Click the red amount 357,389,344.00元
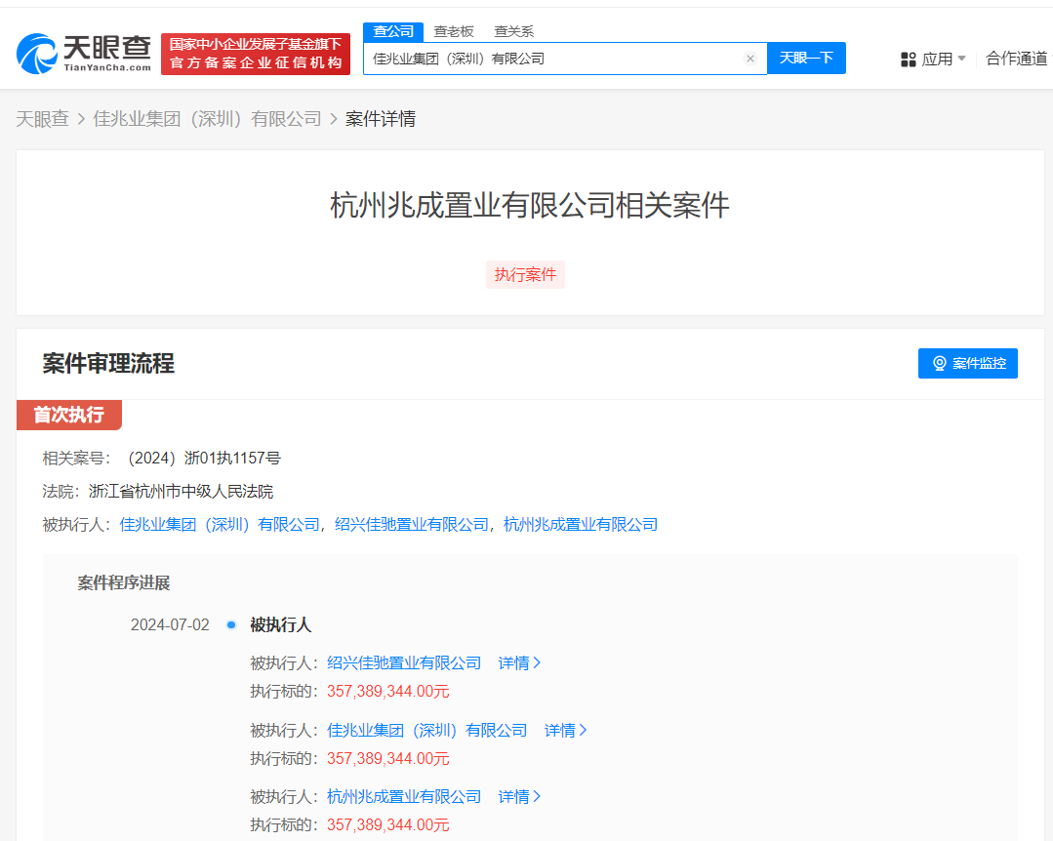The image size is (1053, 841). (386, 691)
